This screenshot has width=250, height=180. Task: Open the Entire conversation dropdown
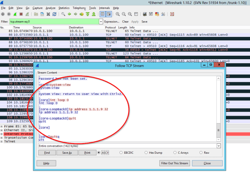pyautogui.click(x=219, y=146)
